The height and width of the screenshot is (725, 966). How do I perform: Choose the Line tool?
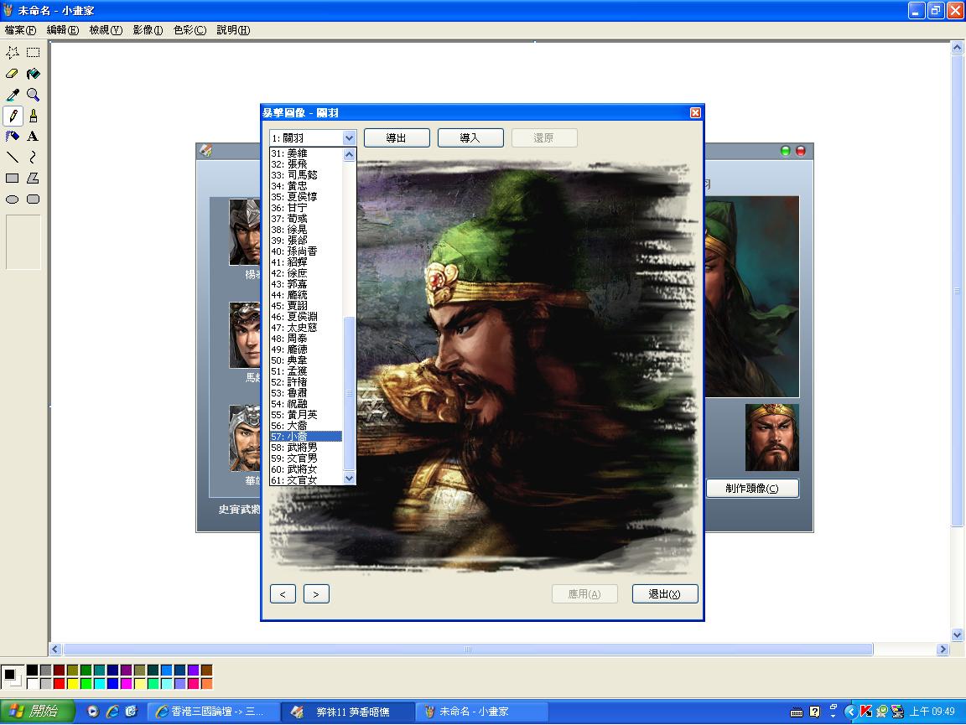click(13, 157)
